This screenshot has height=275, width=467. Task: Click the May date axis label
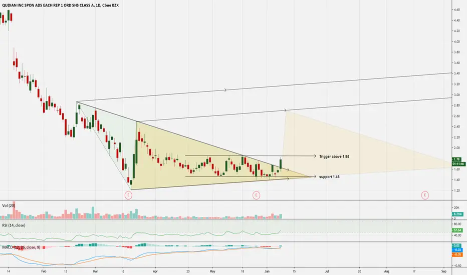click(212, 271)
